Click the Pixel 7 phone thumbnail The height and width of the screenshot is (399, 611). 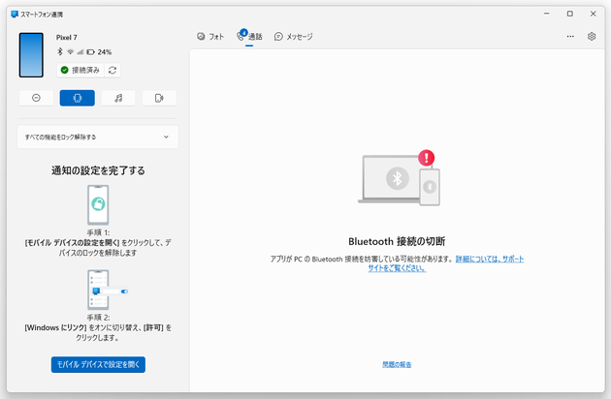pyautogui.click(x=32, y=54)
